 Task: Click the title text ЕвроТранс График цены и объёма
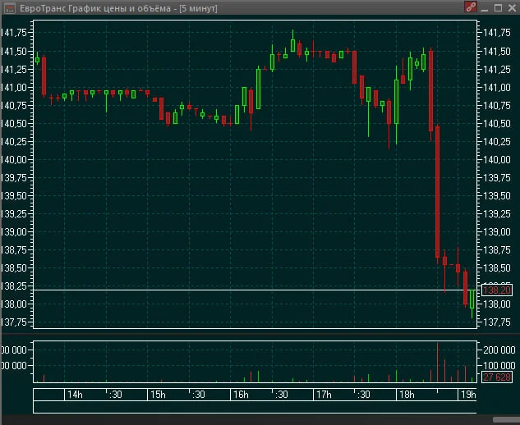click(x=95, y=8)
